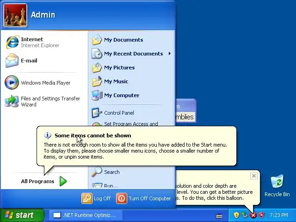Select My Pictures menu entry
296x222 pixels.
pos(131,68)
